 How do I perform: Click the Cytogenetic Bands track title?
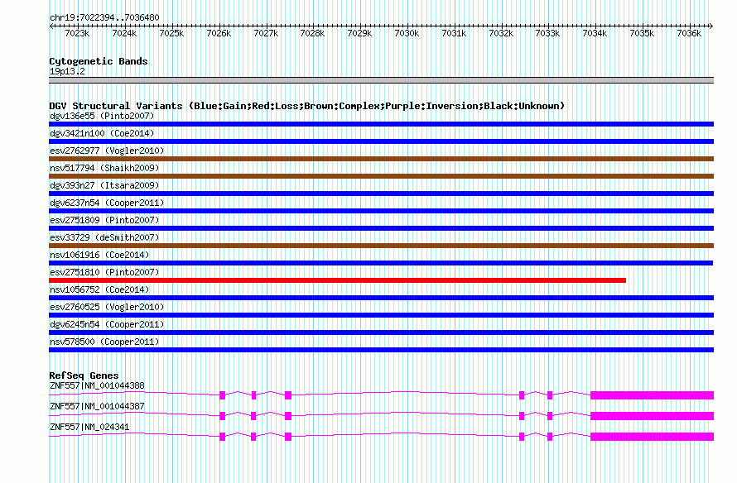click(99, 61)
